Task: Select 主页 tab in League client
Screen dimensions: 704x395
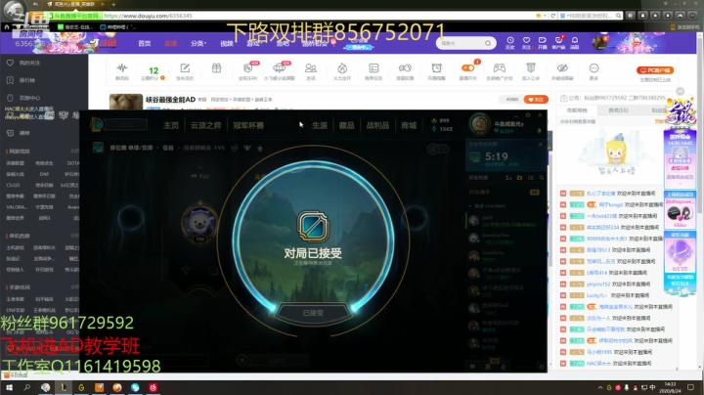Action: (170, 125)
